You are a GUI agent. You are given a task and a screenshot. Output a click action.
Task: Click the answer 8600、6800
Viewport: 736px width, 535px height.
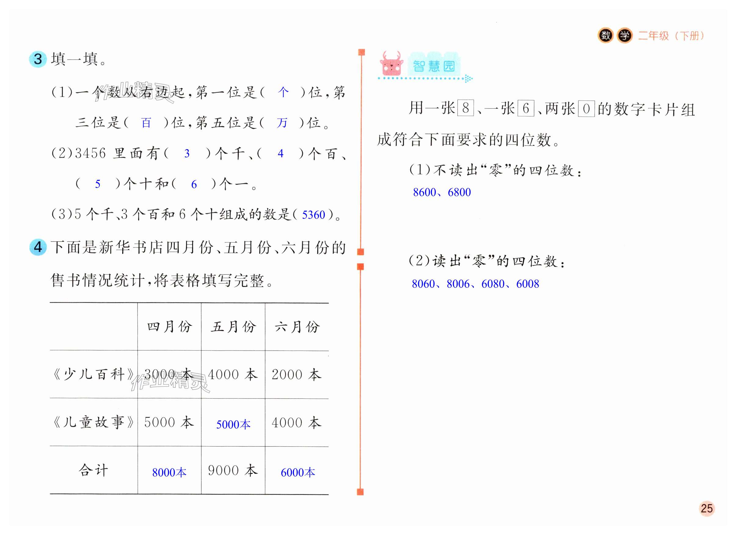(x=442, y=192)
